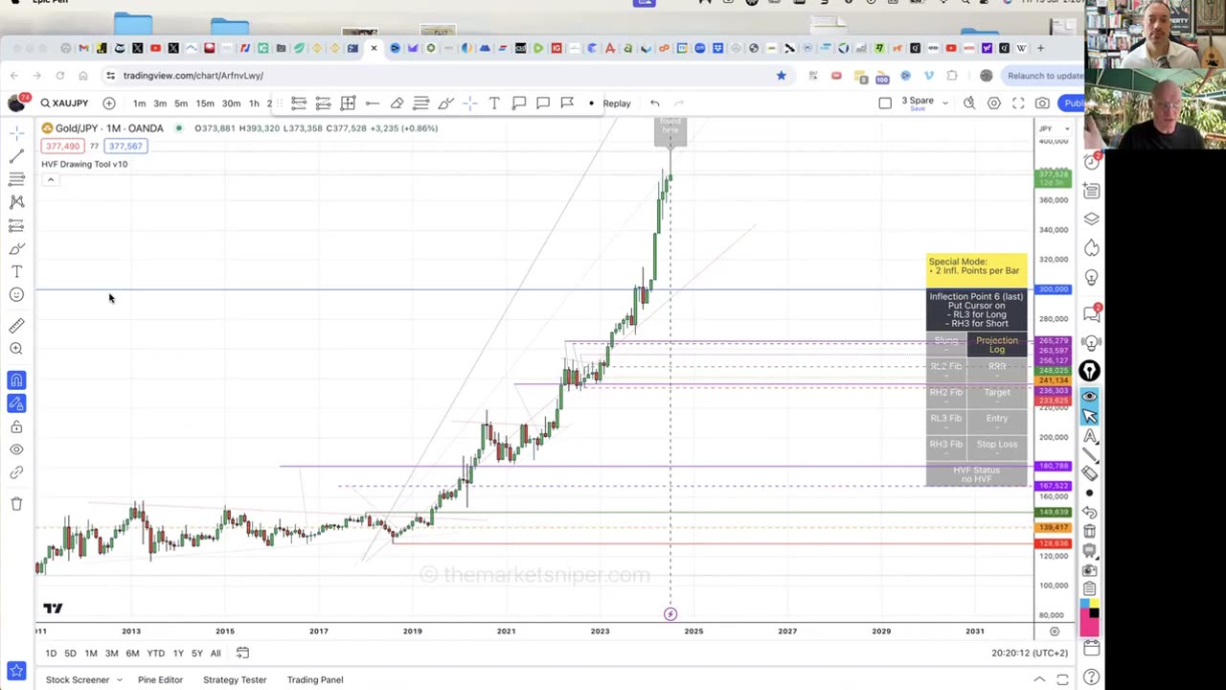
Task: Open the Trading Panel tab
Action: 315,679
